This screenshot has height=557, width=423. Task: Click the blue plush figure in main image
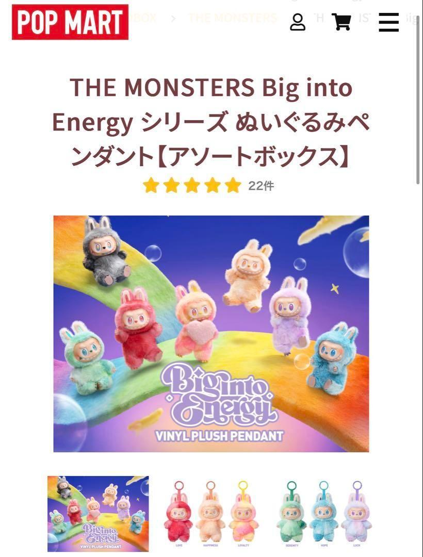click(333, 358)
